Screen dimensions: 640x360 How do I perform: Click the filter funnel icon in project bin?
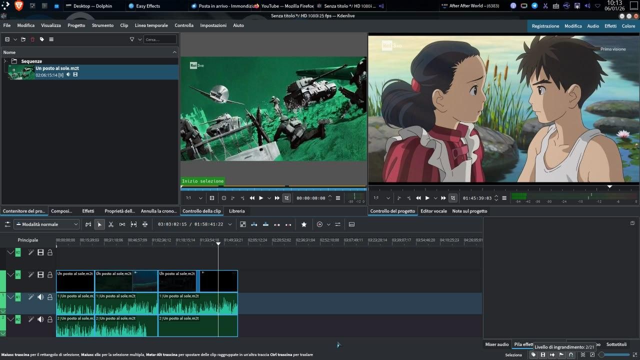[132, 39]
